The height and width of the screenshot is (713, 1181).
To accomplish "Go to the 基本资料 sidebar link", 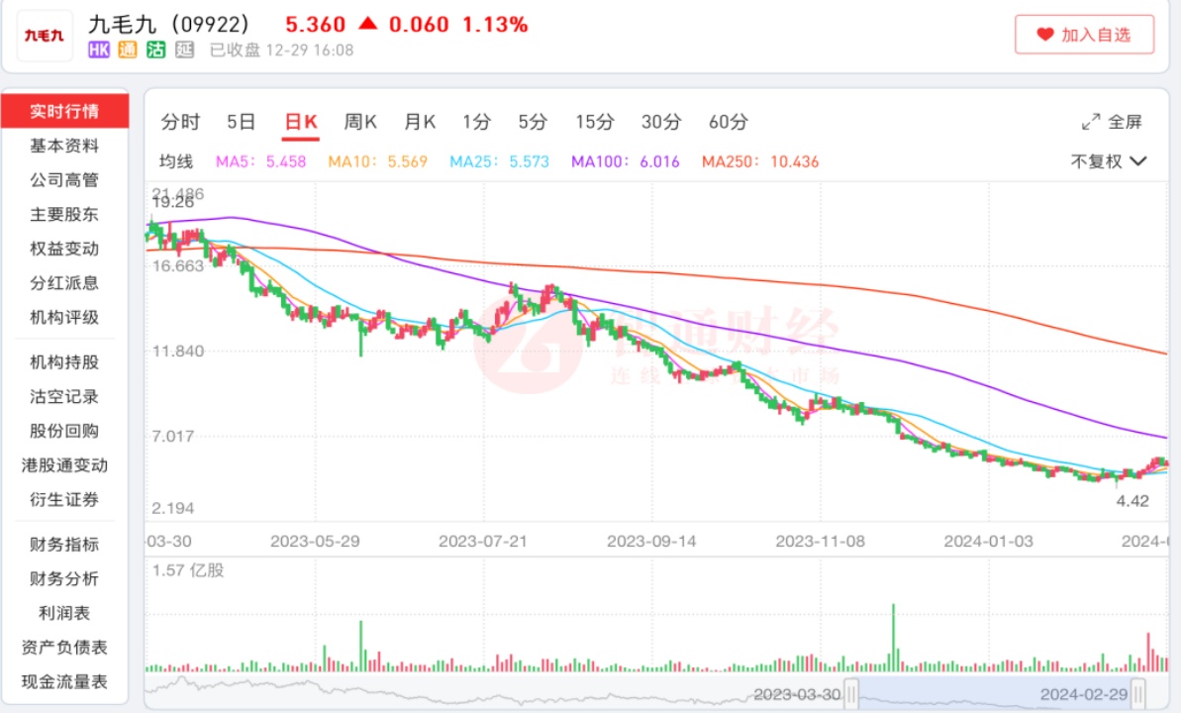I will [64, 146].
